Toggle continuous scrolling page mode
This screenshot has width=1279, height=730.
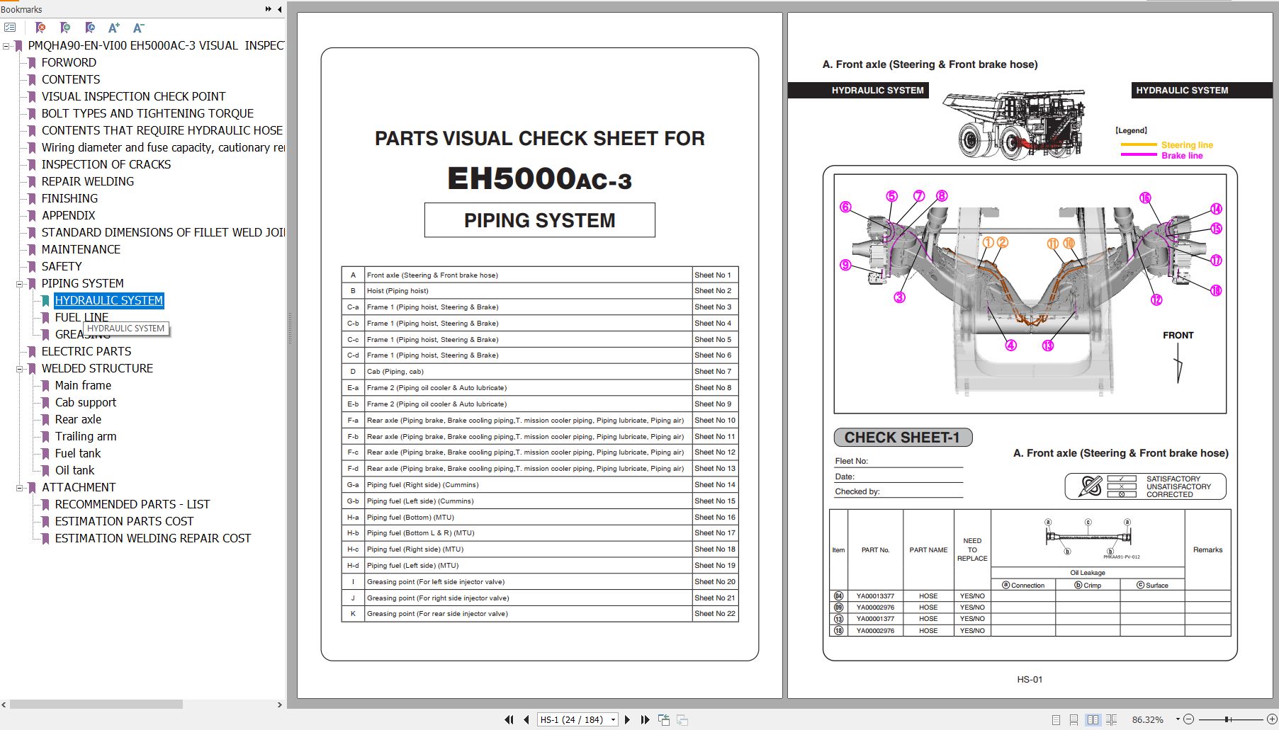coord(1074,719)
